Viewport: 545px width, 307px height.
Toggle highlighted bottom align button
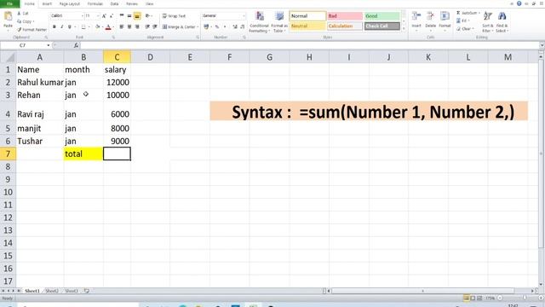point(137,16)
